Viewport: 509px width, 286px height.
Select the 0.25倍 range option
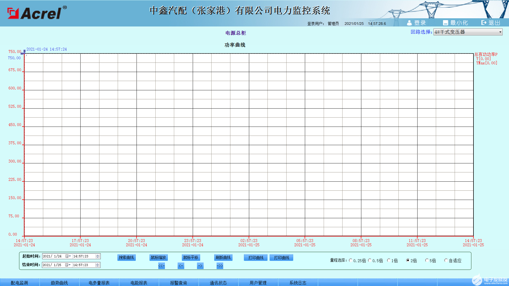click(351, 261)
